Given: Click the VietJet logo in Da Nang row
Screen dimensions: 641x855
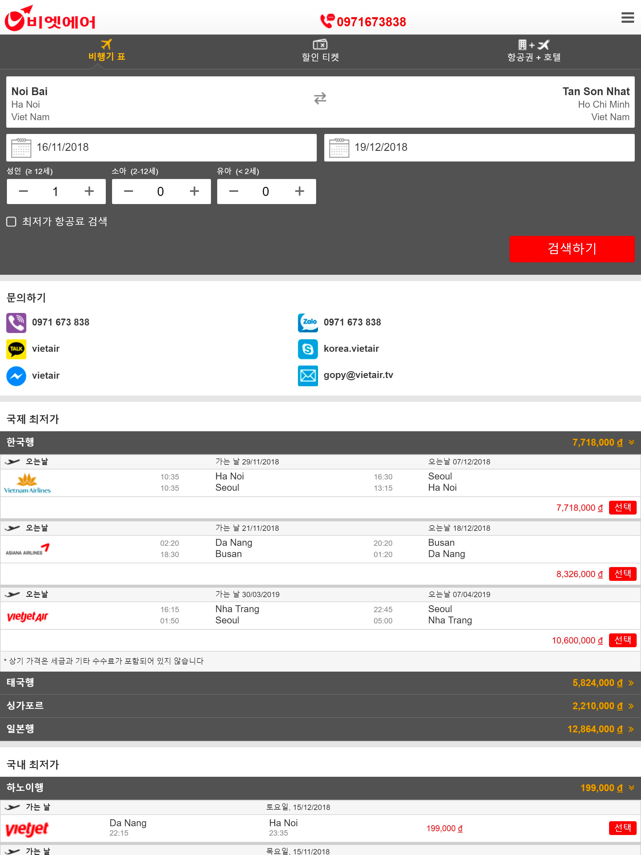Looking at the screenshot, I should click(27, 829).
